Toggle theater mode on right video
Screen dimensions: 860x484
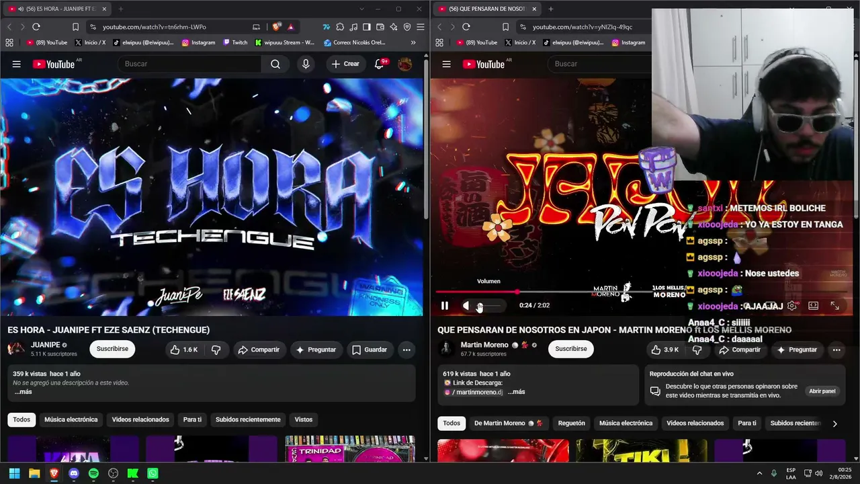[x=813, y=306]
